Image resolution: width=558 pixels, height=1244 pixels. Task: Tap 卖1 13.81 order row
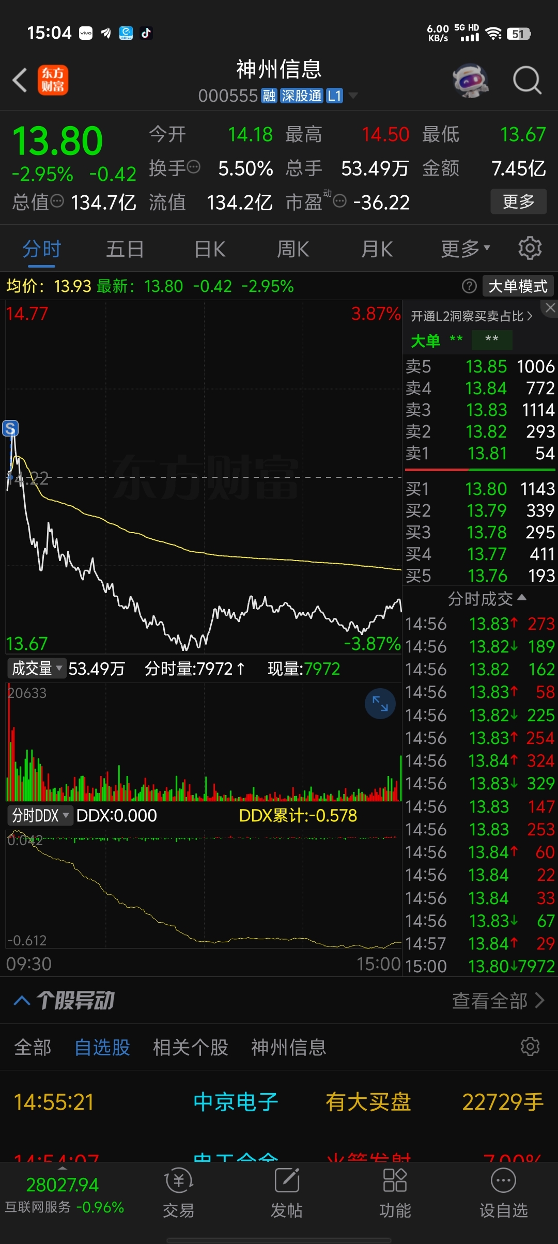[480, 453]
